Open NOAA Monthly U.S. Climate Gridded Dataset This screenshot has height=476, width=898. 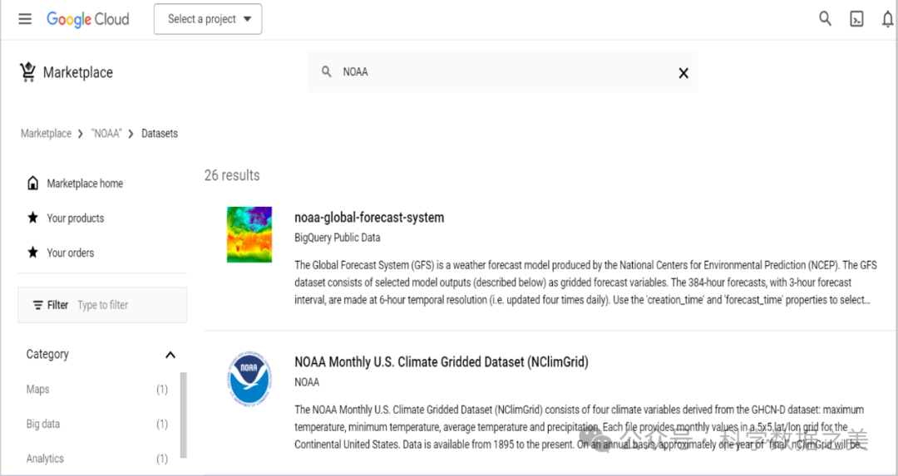[x=441, y=362]
